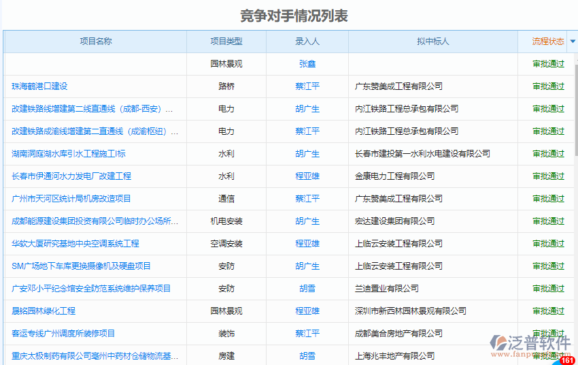This screenshot has width=578, height=365.
Task: Click 胡广生 in the 成都-西安 row
Action: pos(307,109)
